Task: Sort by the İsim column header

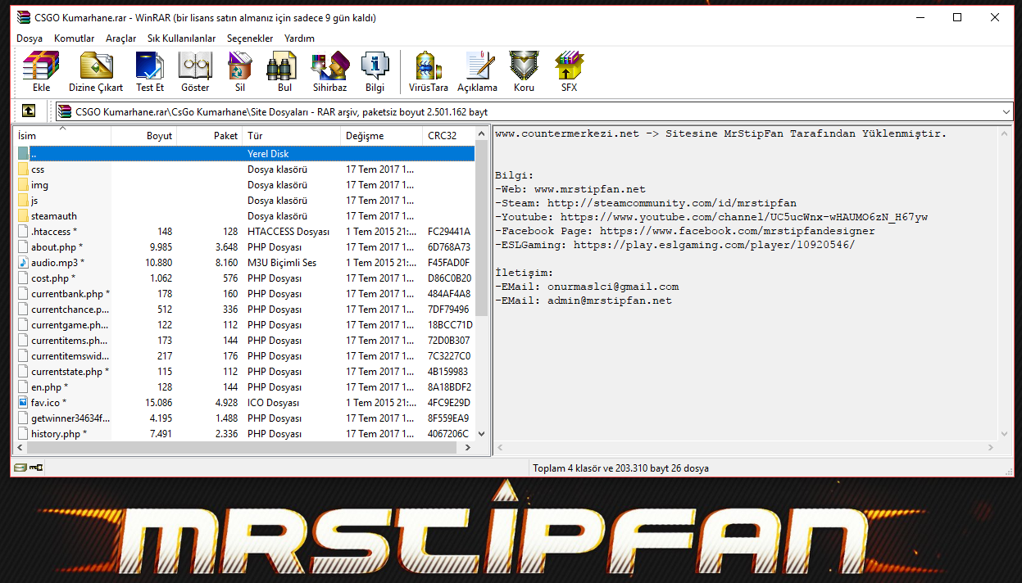Action: coord(62,136)
